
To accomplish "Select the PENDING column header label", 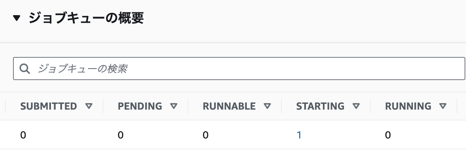I will point(140,106).
